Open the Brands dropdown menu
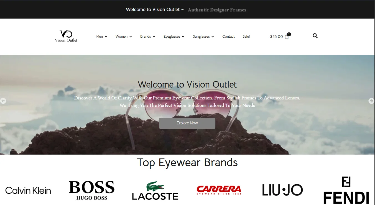Viewport: 375px width, 205px height. pos(147,37)
